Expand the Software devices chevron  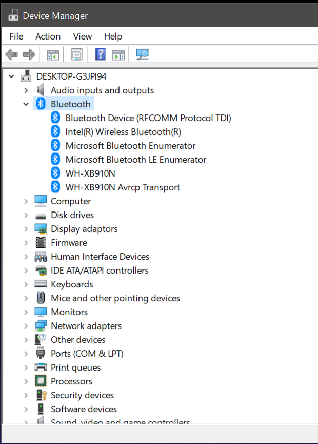click(26, 409)
